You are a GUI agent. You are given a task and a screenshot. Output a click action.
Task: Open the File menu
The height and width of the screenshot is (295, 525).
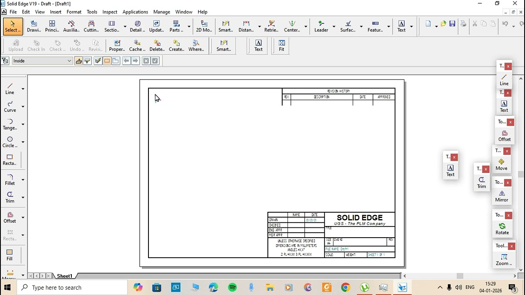[x=13, y=12]
